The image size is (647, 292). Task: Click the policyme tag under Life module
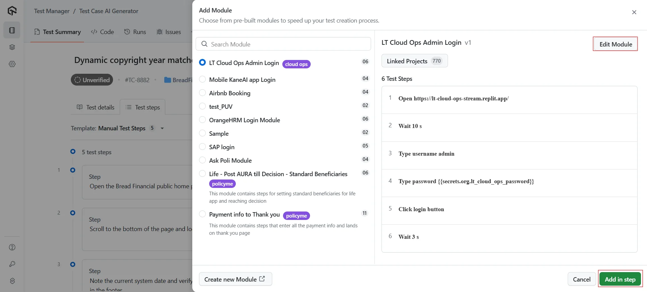pyautogui.click(x=222, y=184)
